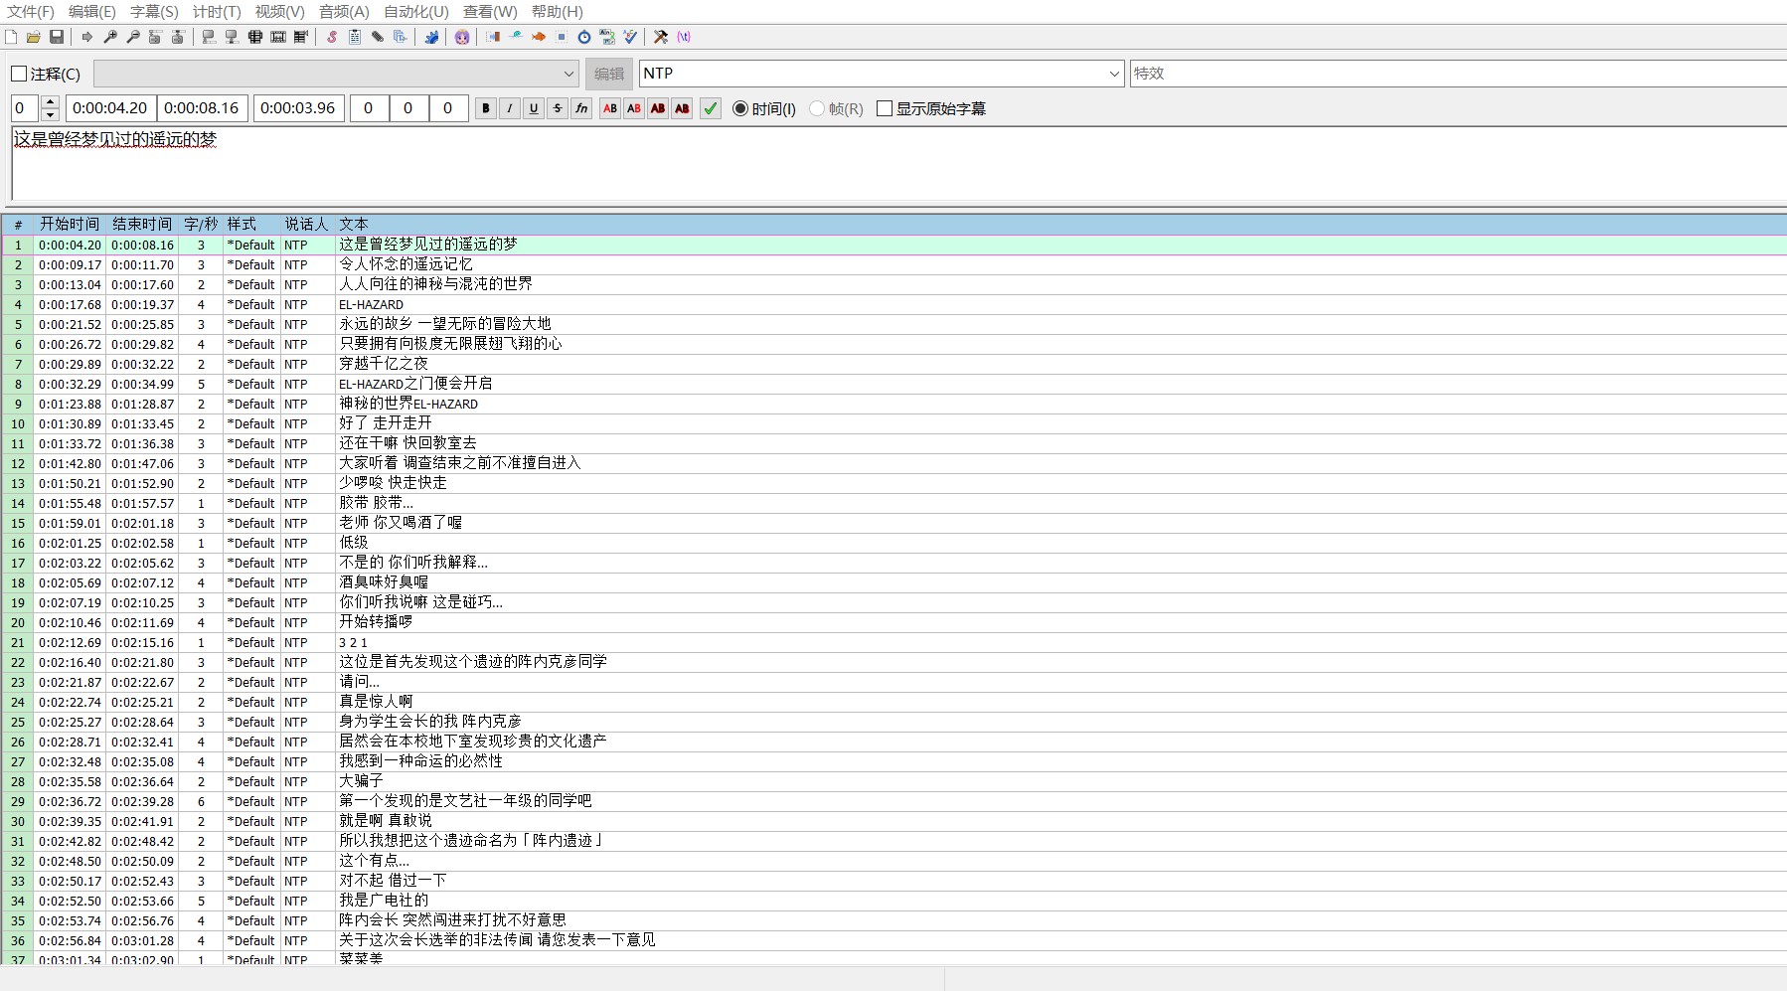Commit changes with green checkmark button

(711, 108)
